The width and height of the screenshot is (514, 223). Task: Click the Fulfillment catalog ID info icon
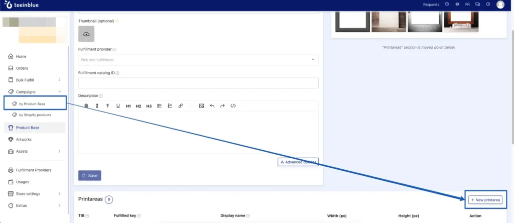[117, 73]
